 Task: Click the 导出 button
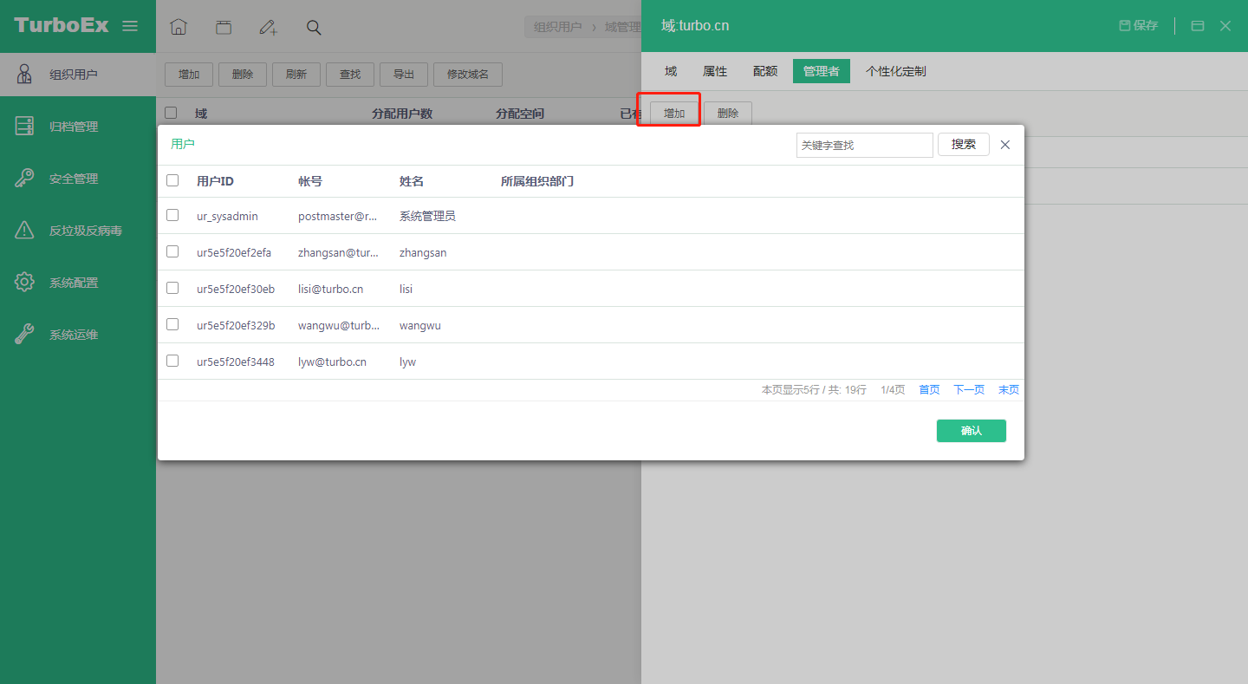[404, 75]
